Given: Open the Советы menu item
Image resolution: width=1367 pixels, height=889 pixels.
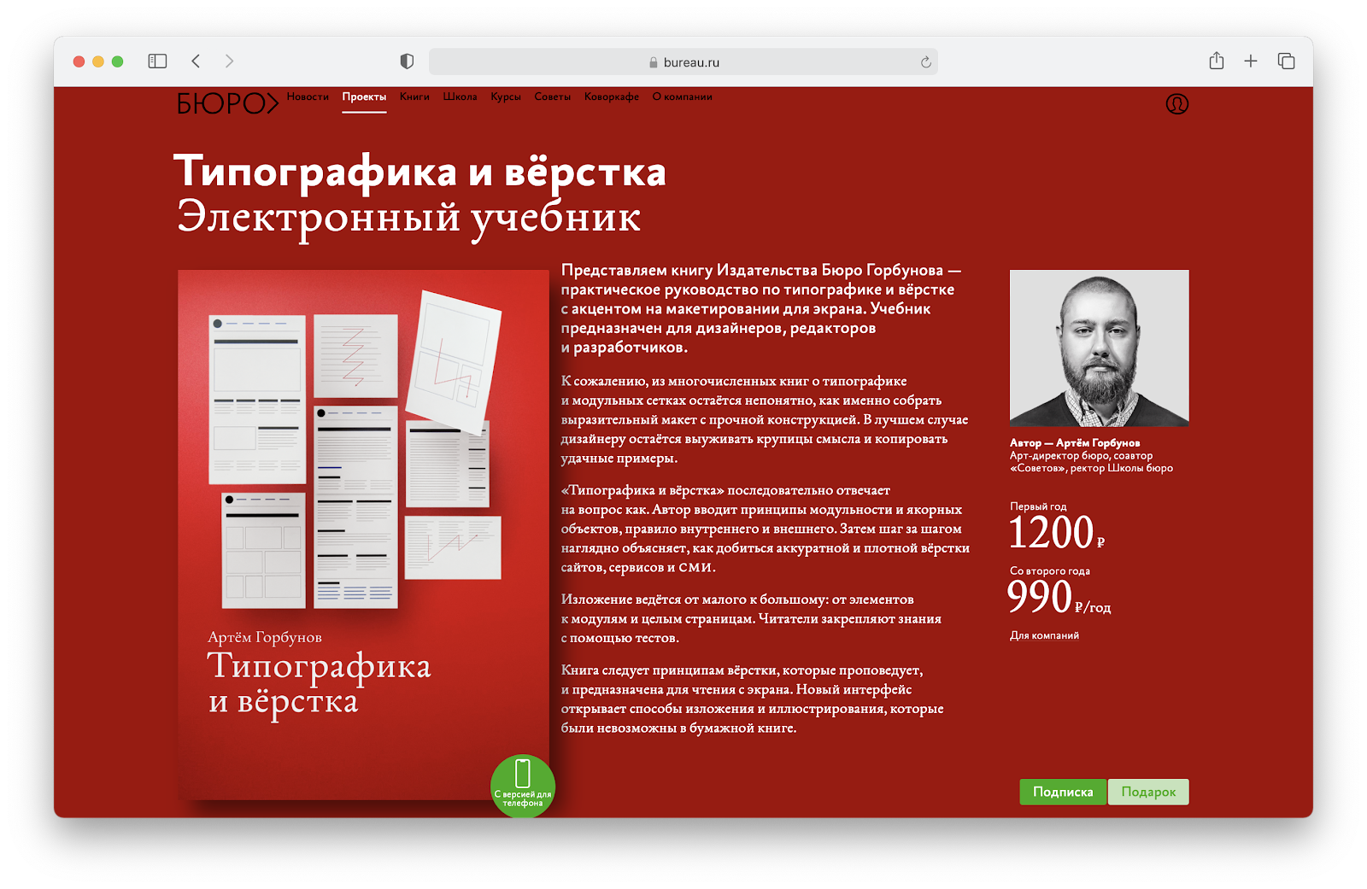Looking at the screenshot, I should [x=553, y=97].
